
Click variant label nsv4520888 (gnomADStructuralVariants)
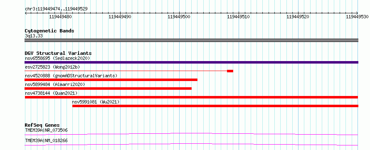coord(71,76)
